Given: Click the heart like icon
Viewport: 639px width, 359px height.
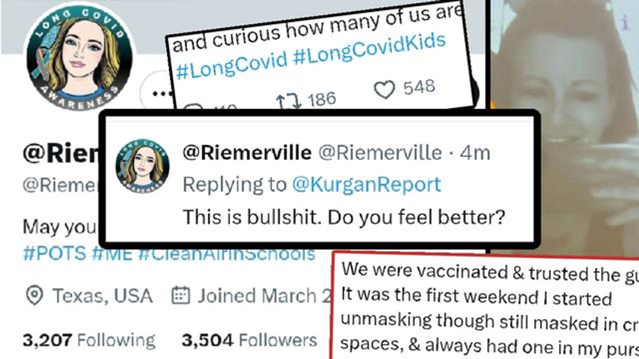Looking at the screenshot, I should [x=384, y=90].
